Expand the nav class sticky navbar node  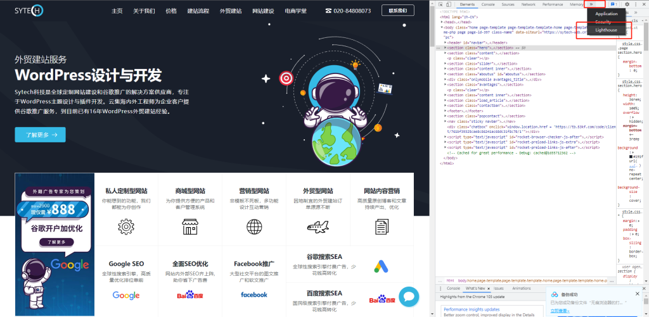click(x=446, y=121)
